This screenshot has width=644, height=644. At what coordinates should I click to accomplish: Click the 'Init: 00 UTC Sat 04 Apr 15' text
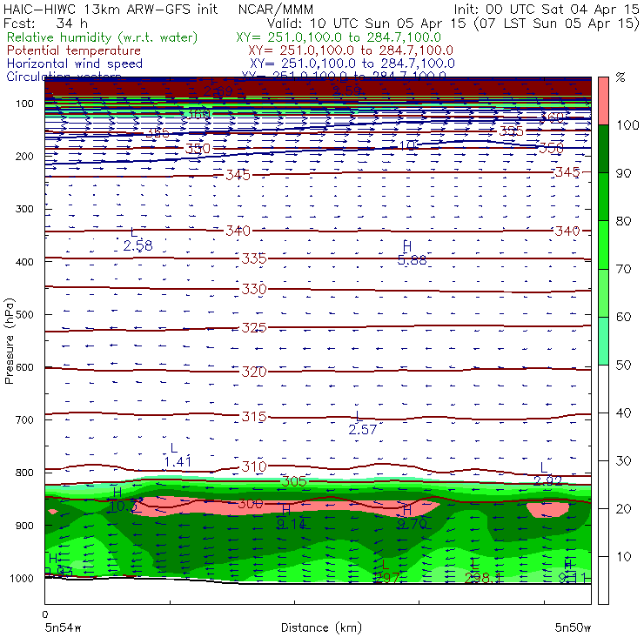point(547,9)
